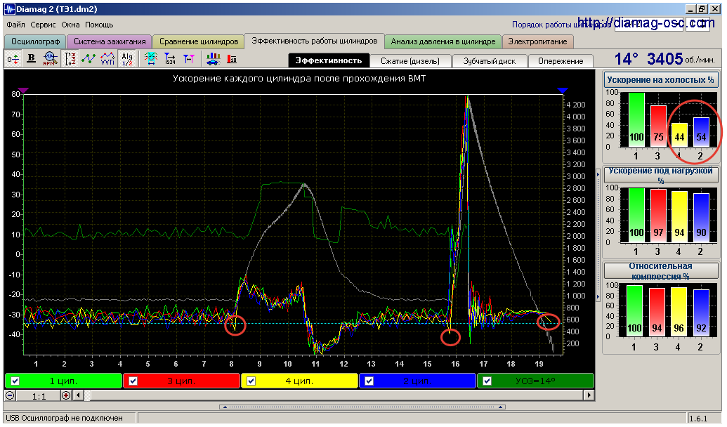Click the red bar with 10 icon
This screenshot has width=727, height=427.
pos(232,59)
